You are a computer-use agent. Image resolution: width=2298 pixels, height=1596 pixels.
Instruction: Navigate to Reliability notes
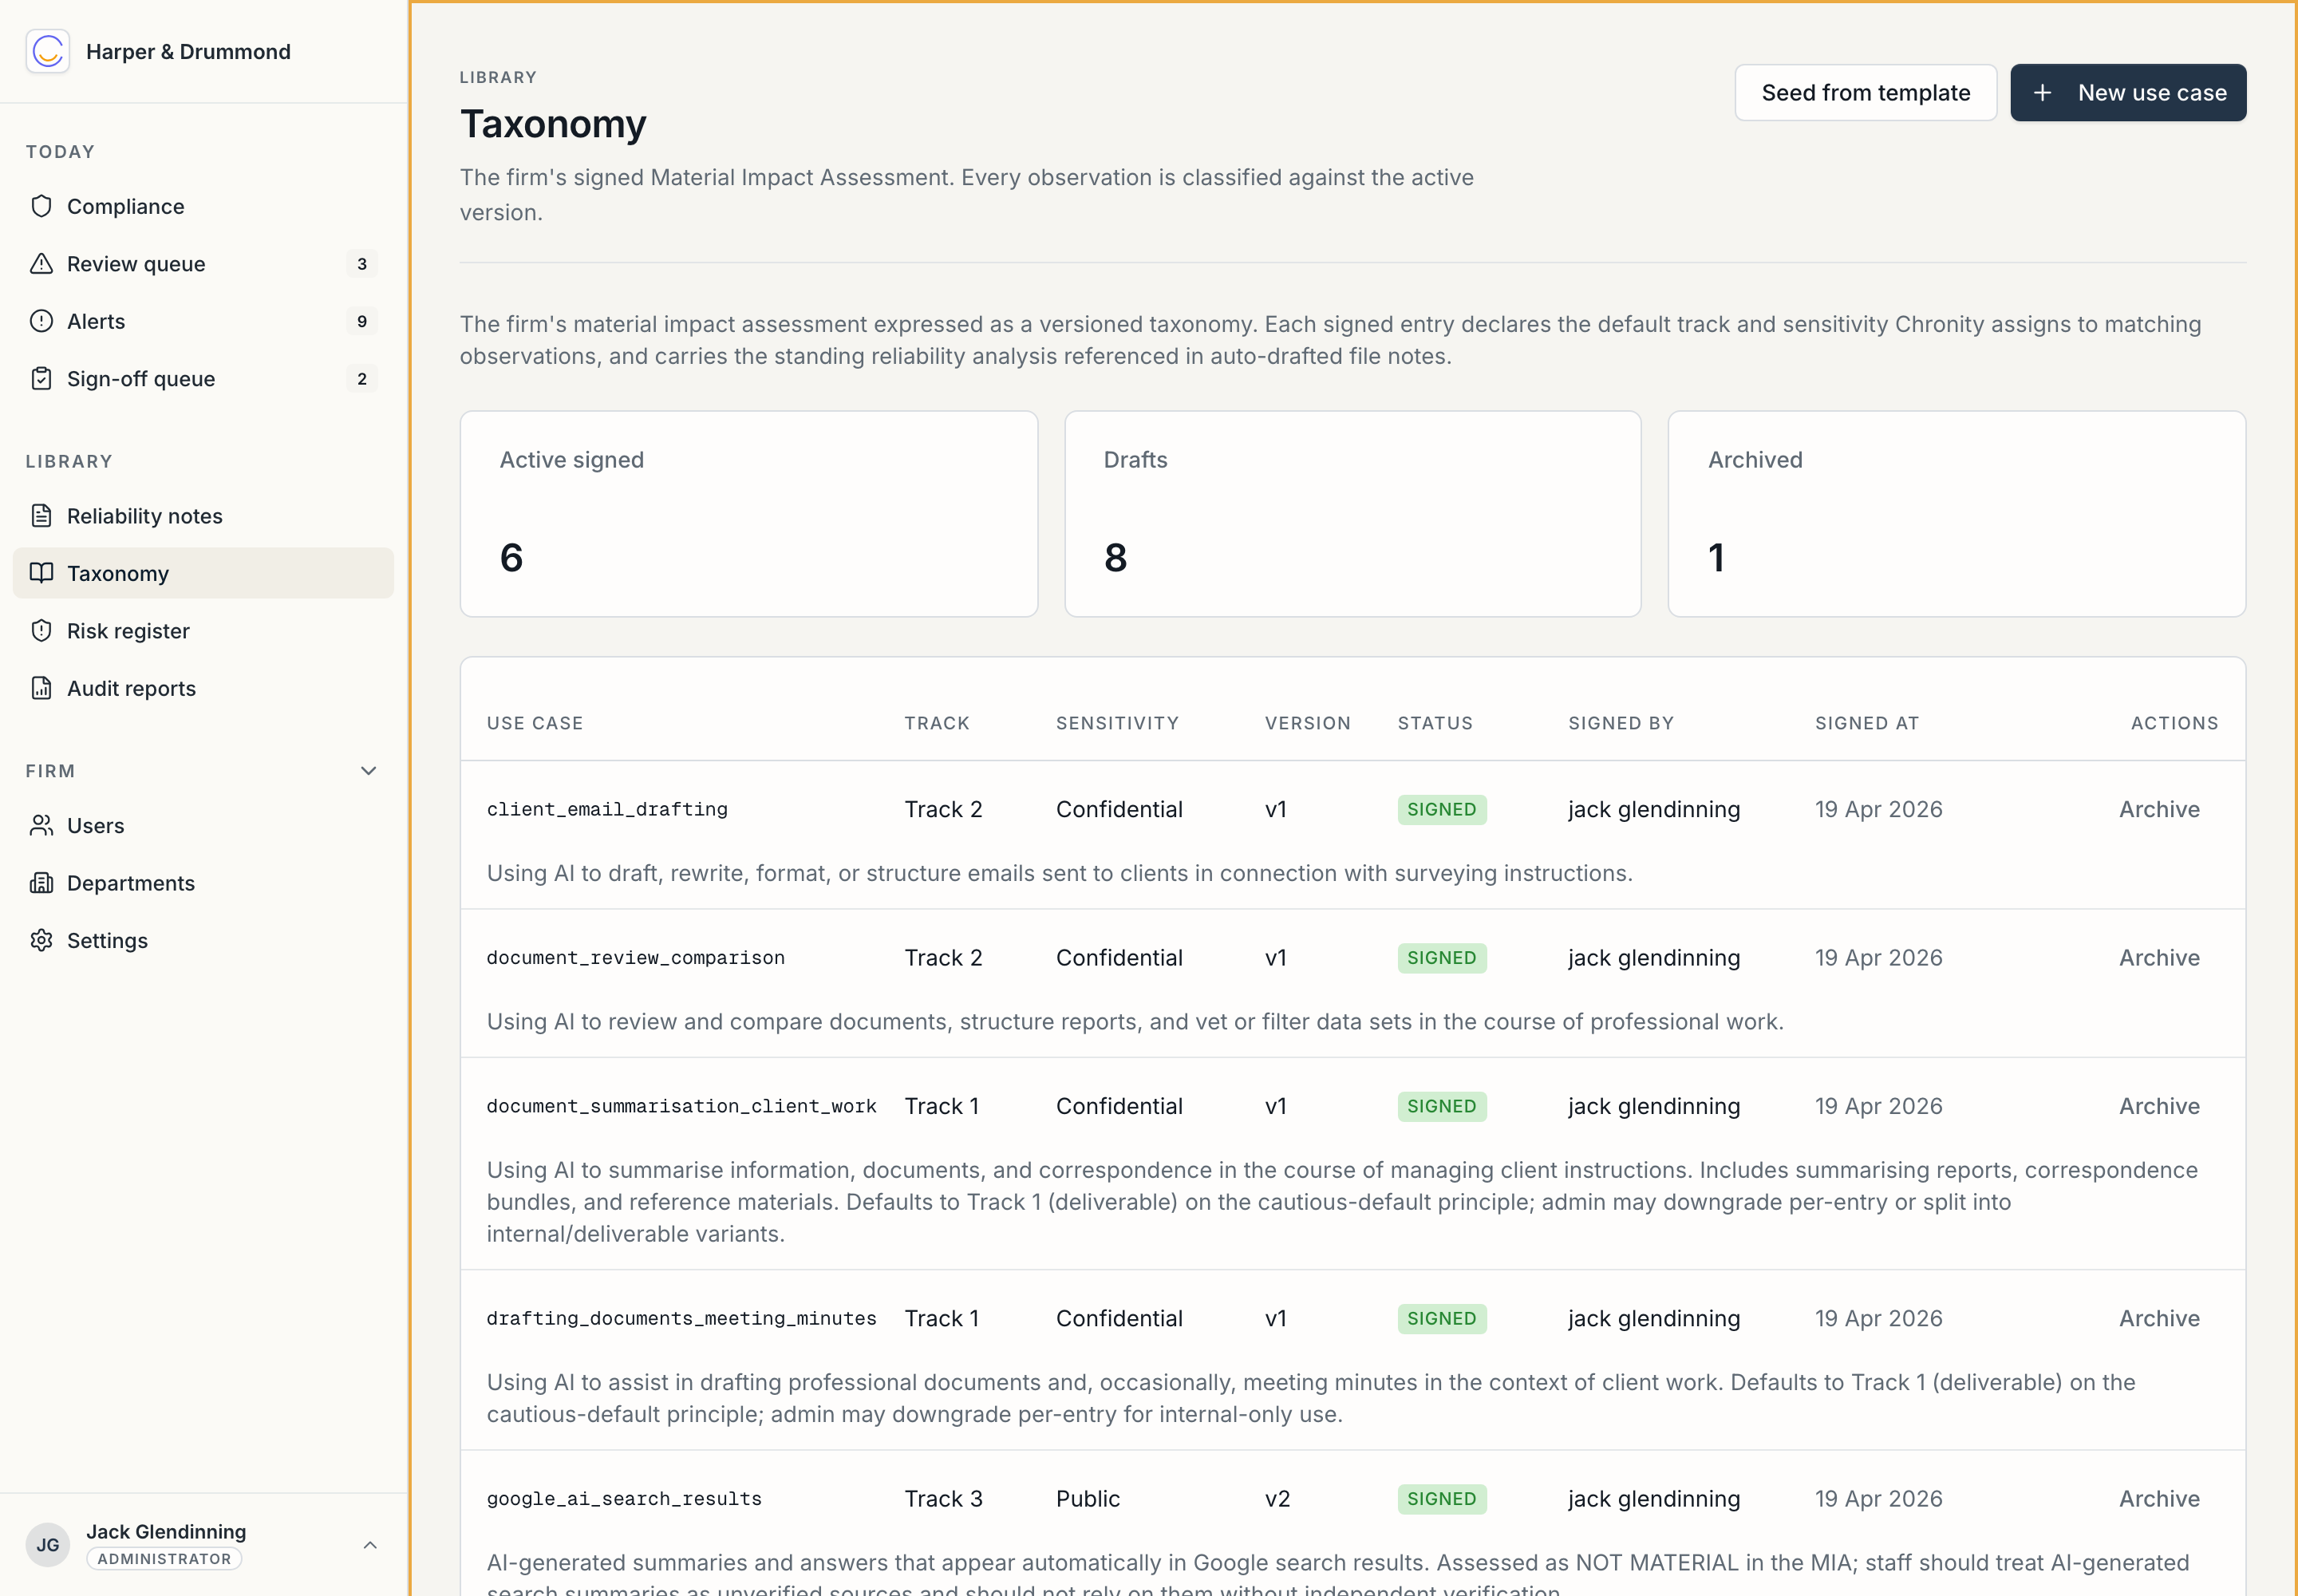click(x=203, y=516)
